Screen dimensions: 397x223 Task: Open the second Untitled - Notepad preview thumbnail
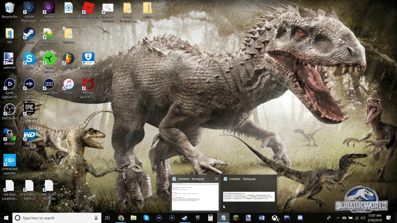click(x=249, y=196)
